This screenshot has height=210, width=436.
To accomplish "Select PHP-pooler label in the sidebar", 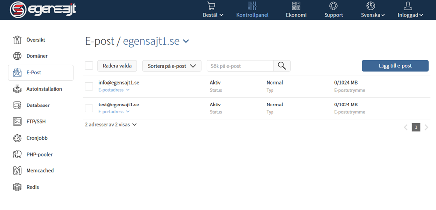I will pyautogui.click(x=39, y=155).
